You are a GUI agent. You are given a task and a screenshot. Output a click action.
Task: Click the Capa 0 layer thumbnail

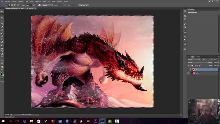[192, 73]
